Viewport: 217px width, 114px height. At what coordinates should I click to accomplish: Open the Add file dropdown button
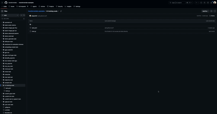(x=205, y=11)
